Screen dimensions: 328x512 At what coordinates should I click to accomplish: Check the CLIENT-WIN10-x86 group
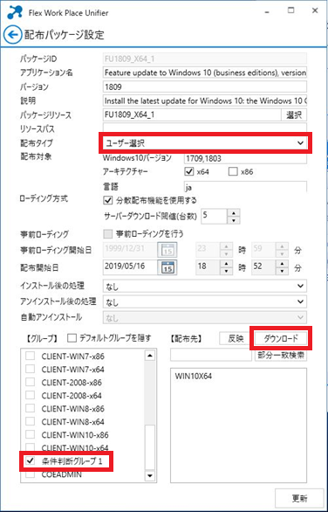tap(30, 434)
